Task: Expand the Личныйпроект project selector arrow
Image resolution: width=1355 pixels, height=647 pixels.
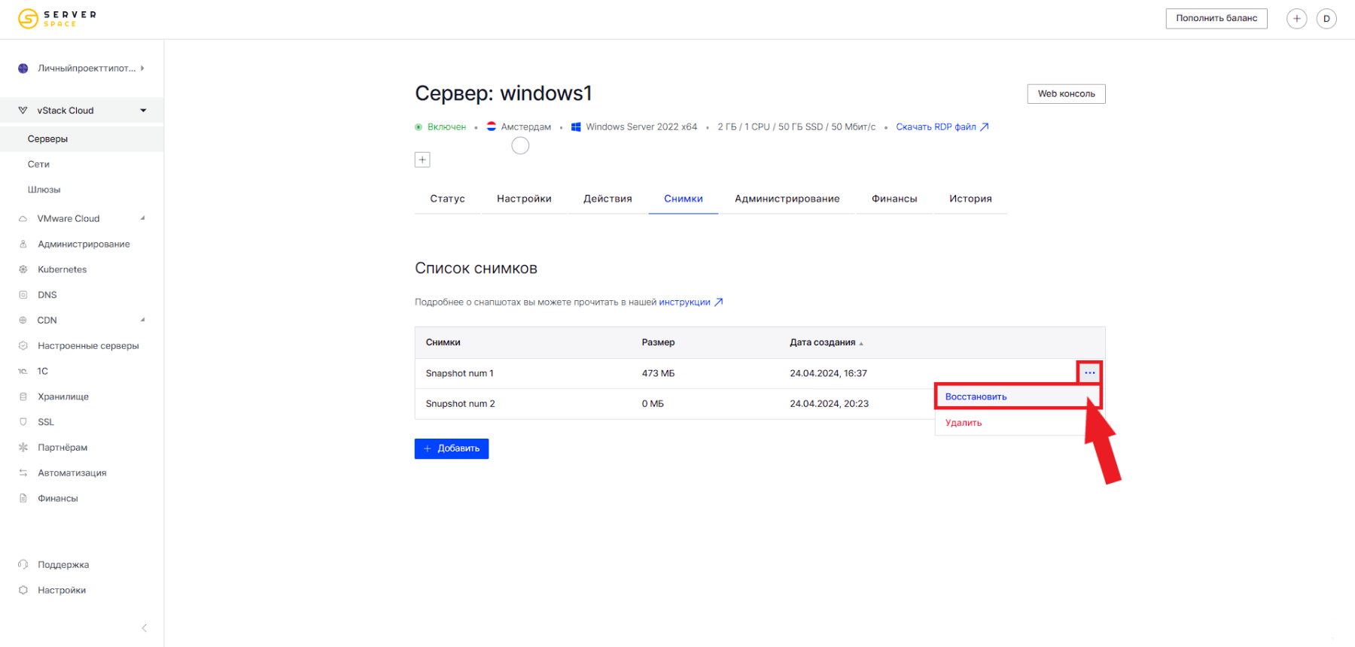Action: point(142,68)
